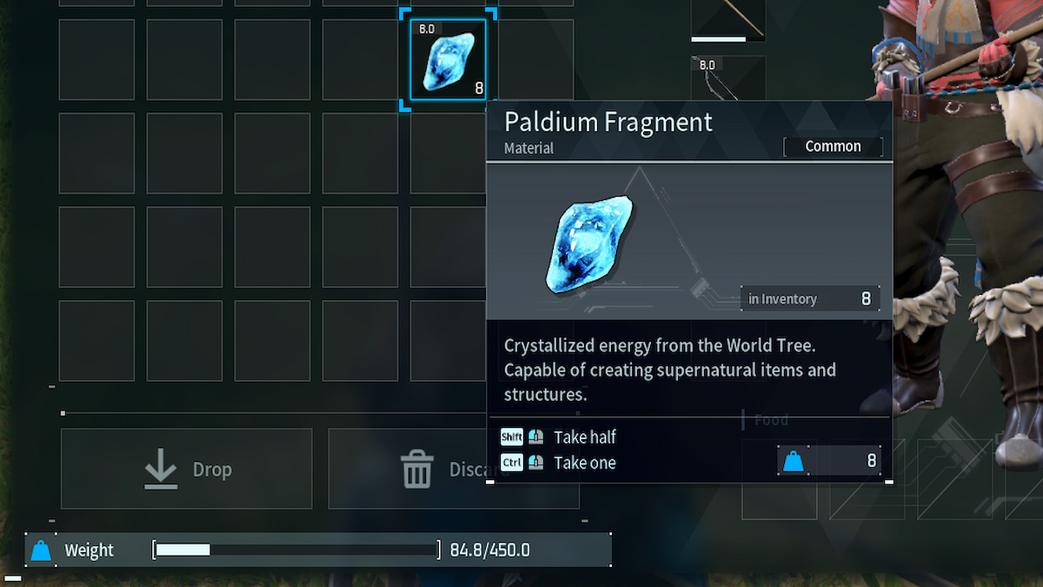Choose the Take half option
The height and width of the screenshot is (587, 1043).
pyautogui.click(x=585, y=437)
